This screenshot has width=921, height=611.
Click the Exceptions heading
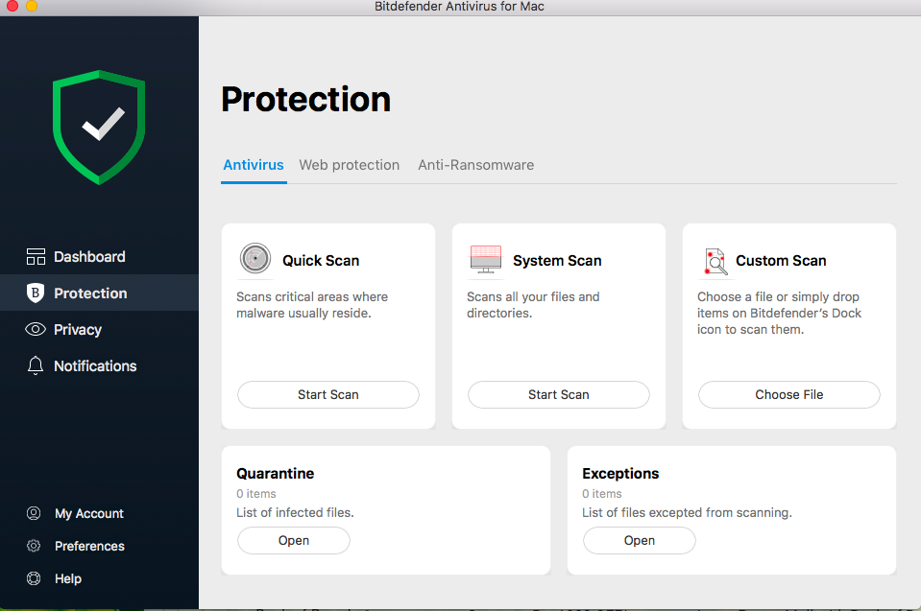620,473
